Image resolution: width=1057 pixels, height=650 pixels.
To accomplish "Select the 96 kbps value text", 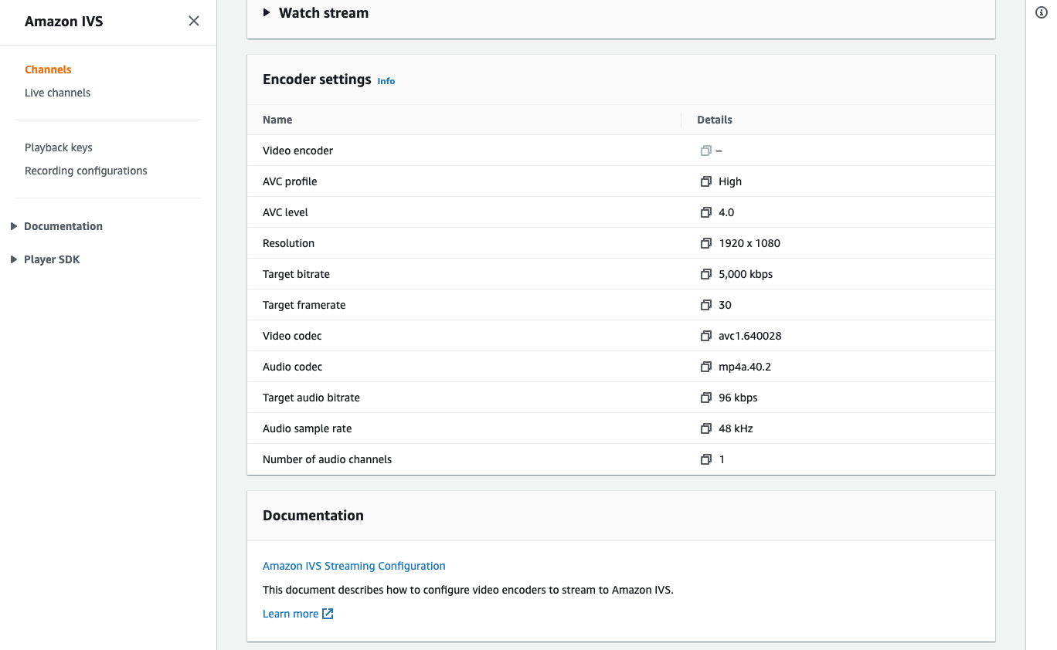I will (x=738, y=398).
